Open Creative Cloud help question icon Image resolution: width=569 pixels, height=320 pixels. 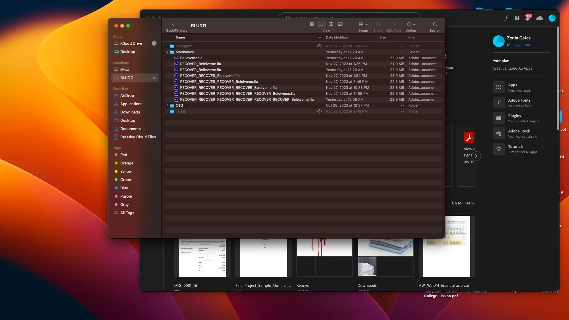pyautogui.click(x=517, y=18)
